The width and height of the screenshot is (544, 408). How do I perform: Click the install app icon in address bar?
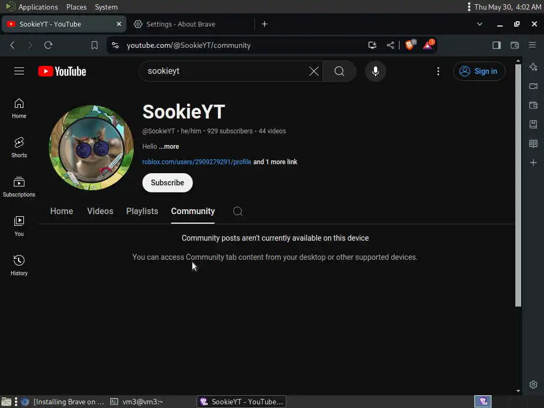click(x=372, y=45)
